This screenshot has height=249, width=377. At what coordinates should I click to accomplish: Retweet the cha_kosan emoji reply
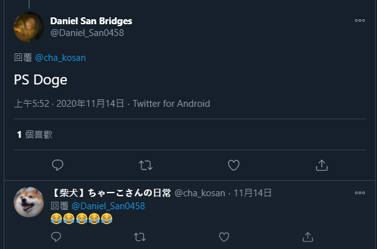click(x=140, y=237)
